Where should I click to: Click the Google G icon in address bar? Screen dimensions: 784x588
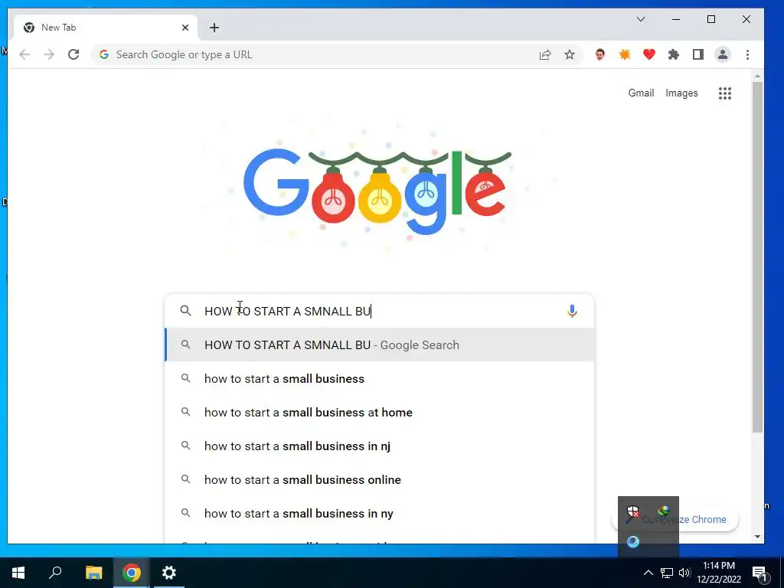coord(104,54)
